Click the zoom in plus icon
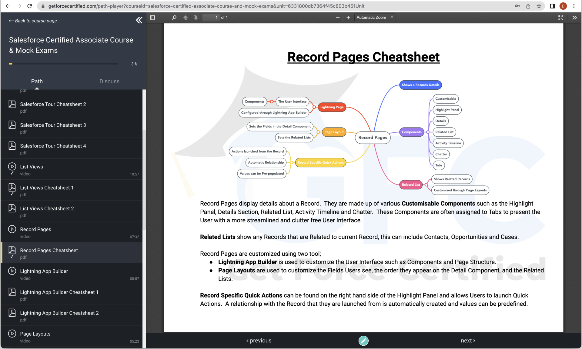This screenshot has height=349, width=582. pyautogui.click(x=348, y=18)
